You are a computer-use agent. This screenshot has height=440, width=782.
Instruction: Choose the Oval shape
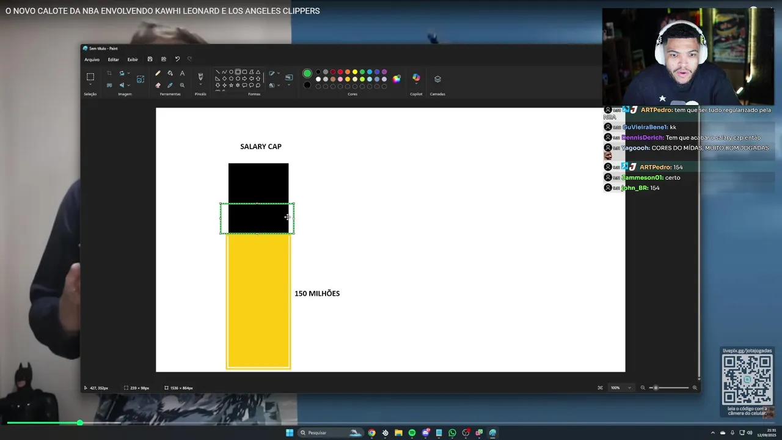231,72
